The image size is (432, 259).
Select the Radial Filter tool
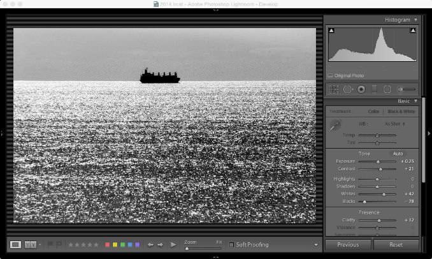(387, 89)
